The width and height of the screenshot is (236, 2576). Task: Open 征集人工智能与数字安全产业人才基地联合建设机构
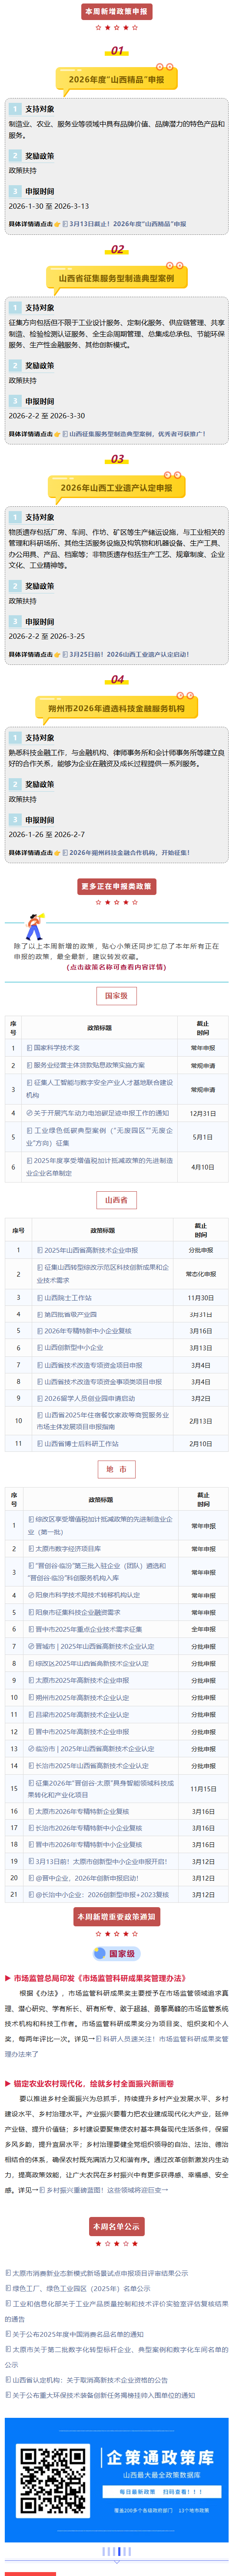[x=100, y=1088]
